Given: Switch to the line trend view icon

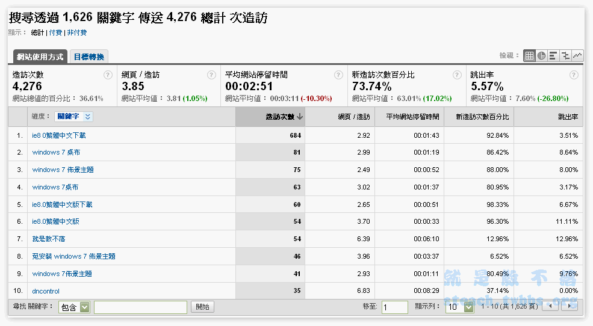Looking at the screenshot, I should 577,55.
